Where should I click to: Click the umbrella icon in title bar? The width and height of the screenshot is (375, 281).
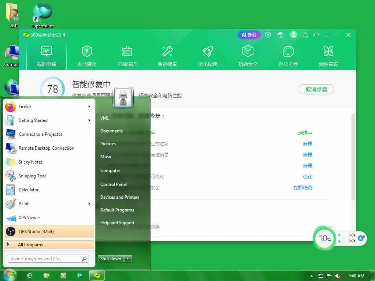click(x=281, y=35)
